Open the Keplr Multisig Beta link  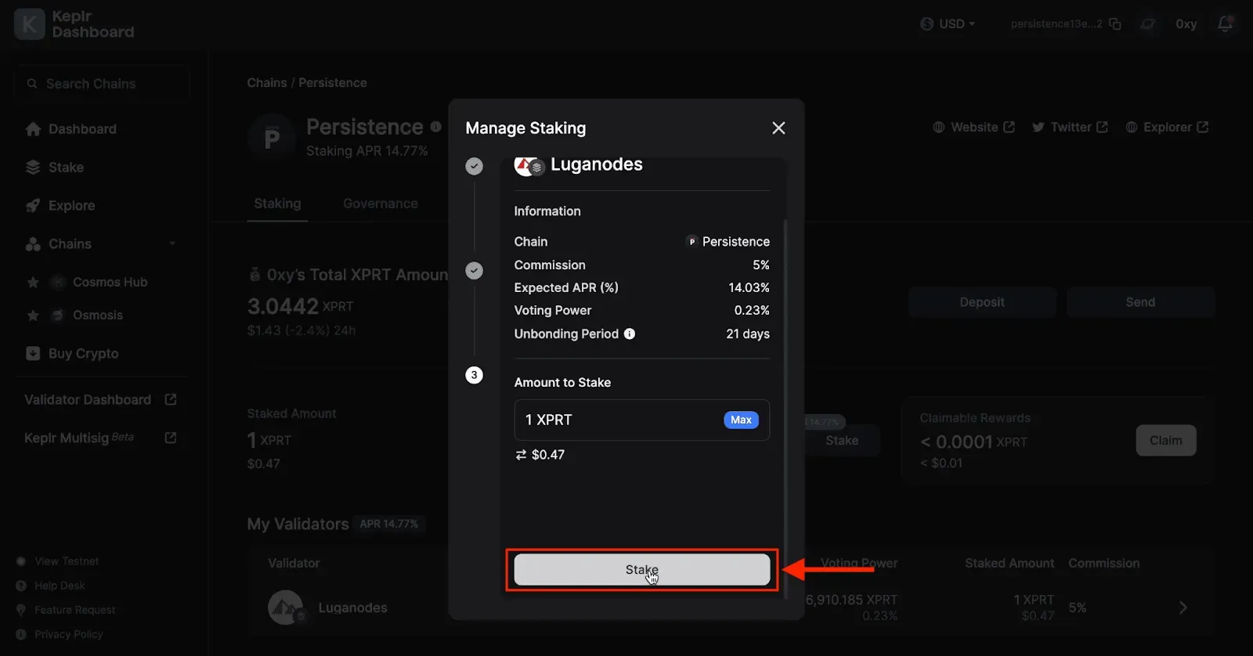tap(79, 438)
